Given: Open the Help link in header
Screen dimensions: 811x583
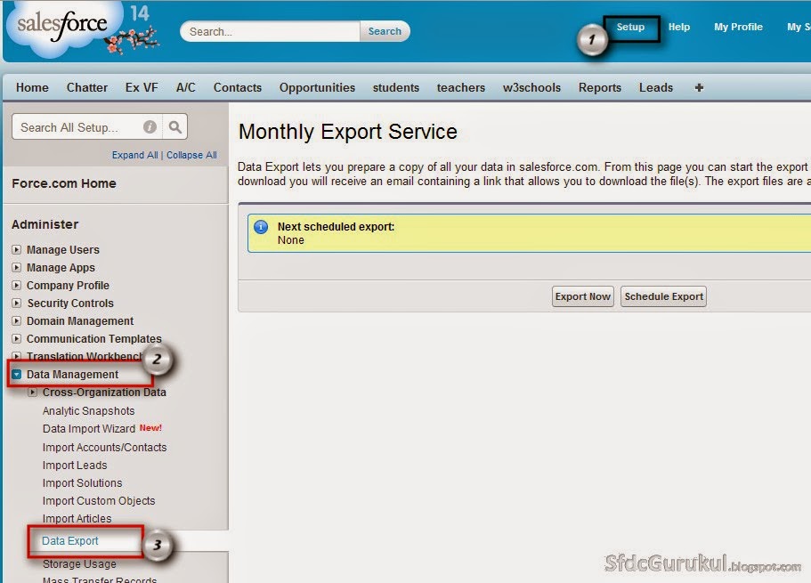Looking at the screenshot, I should click(679, 27).
